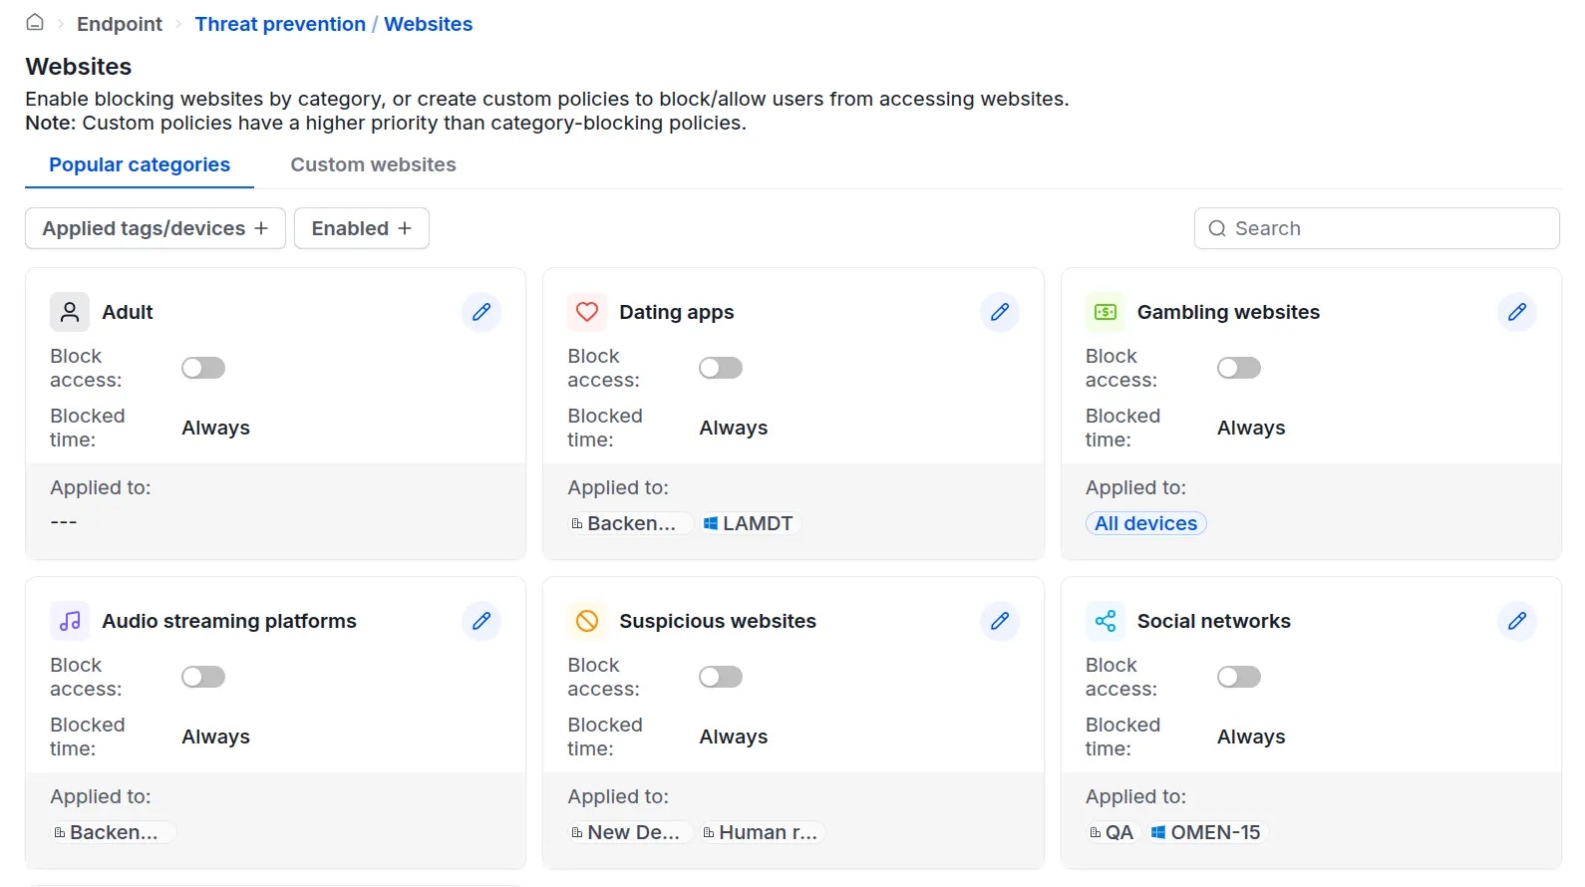This screenshot has width=1585, height=887.
Task: Open edit for Gambling websites
Action: click(1516, 312)
